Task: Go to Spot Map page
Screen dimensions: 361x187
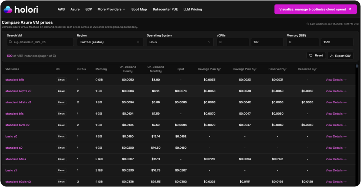Action: (x=139, y=9)
